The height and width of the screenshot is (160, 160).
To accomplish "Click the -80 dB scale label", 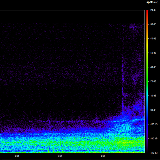I will click(153, 96).
